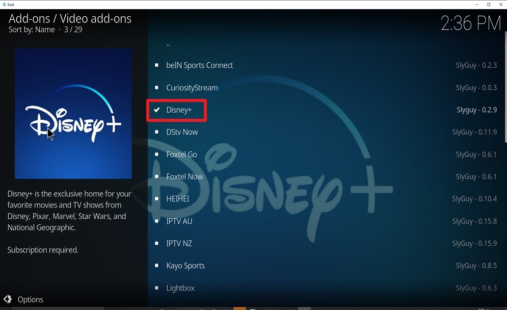
Task: Click the 'Add-ons / Video add-ons' heading
Action: (x=70, y=18)
